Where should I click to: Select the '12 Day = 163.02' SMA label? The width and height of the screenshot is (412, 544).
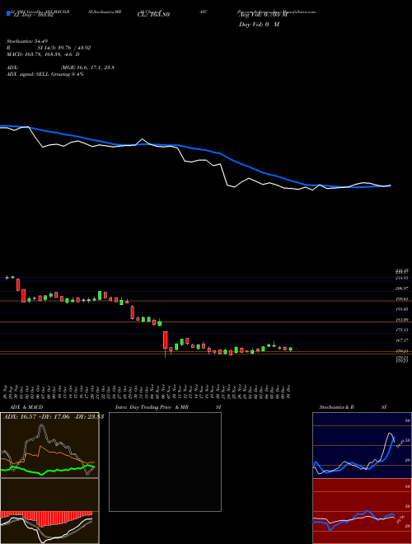pos(32,15)
